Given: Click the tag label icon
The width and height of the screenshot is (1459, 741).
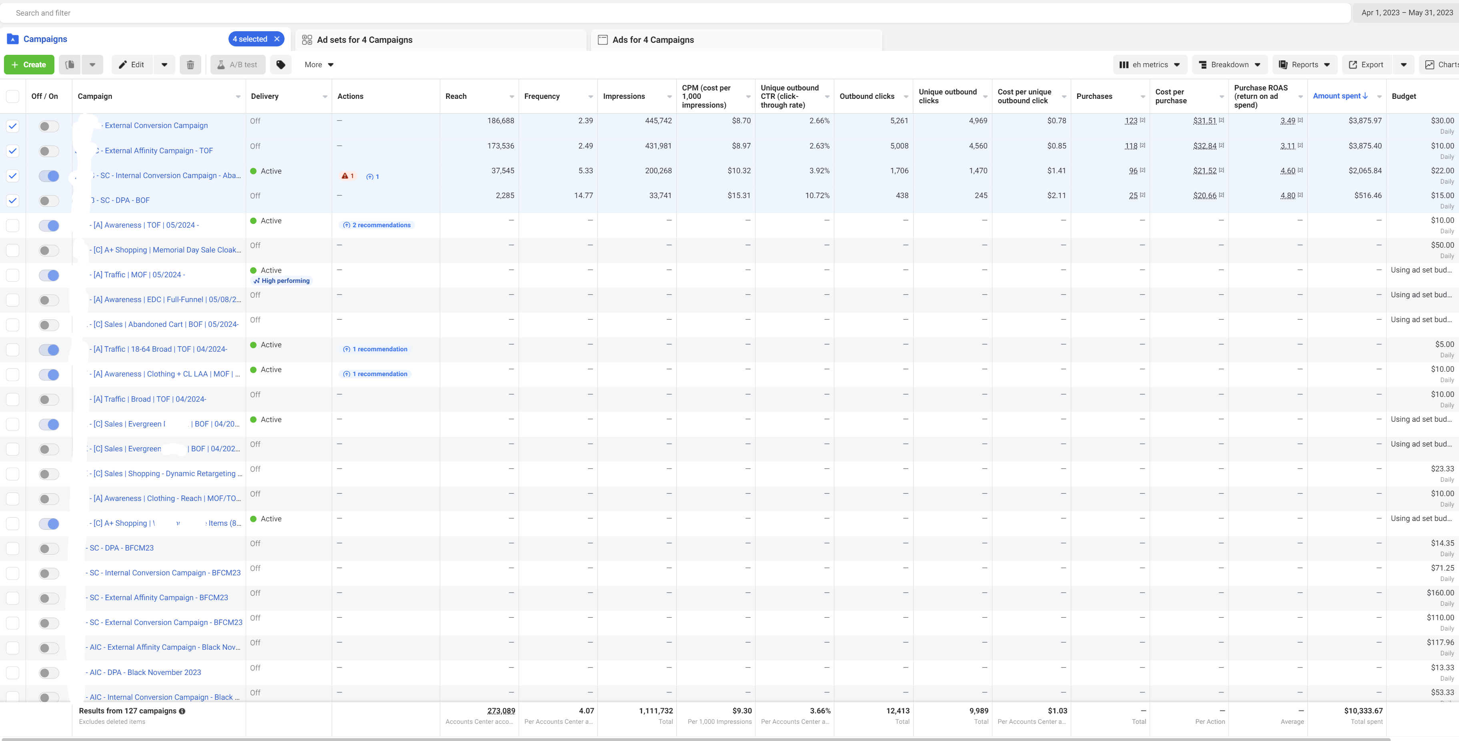Looking at the screenshot, I should click(x=281, y=64).
